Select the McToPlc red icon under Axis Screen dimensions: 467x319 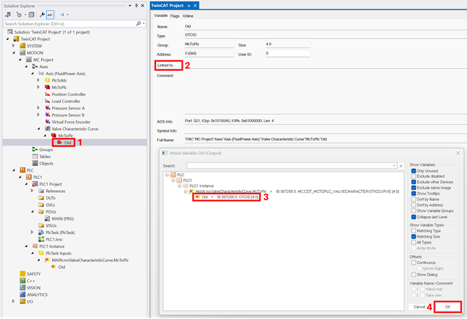coord(47,87)
